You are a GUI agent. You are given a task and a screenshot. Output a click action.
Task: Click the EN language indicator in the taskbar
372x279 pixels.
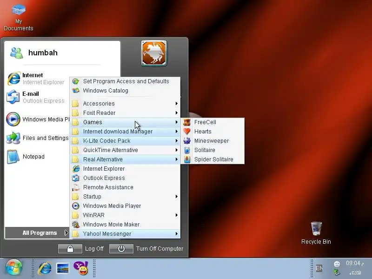coord(319,268)
